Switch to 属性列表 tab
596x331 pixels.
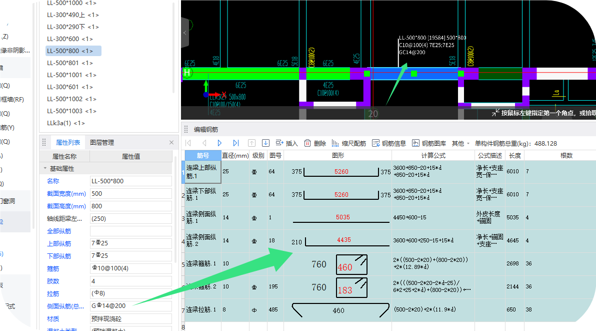68,142
